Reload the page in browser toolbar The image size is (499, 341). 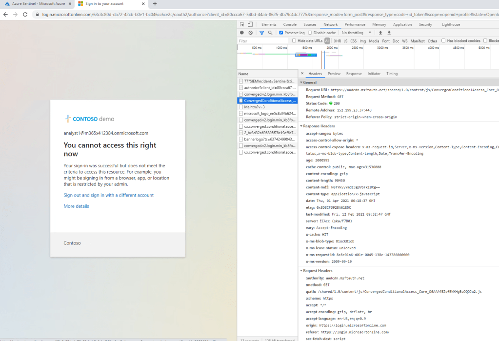25,14
